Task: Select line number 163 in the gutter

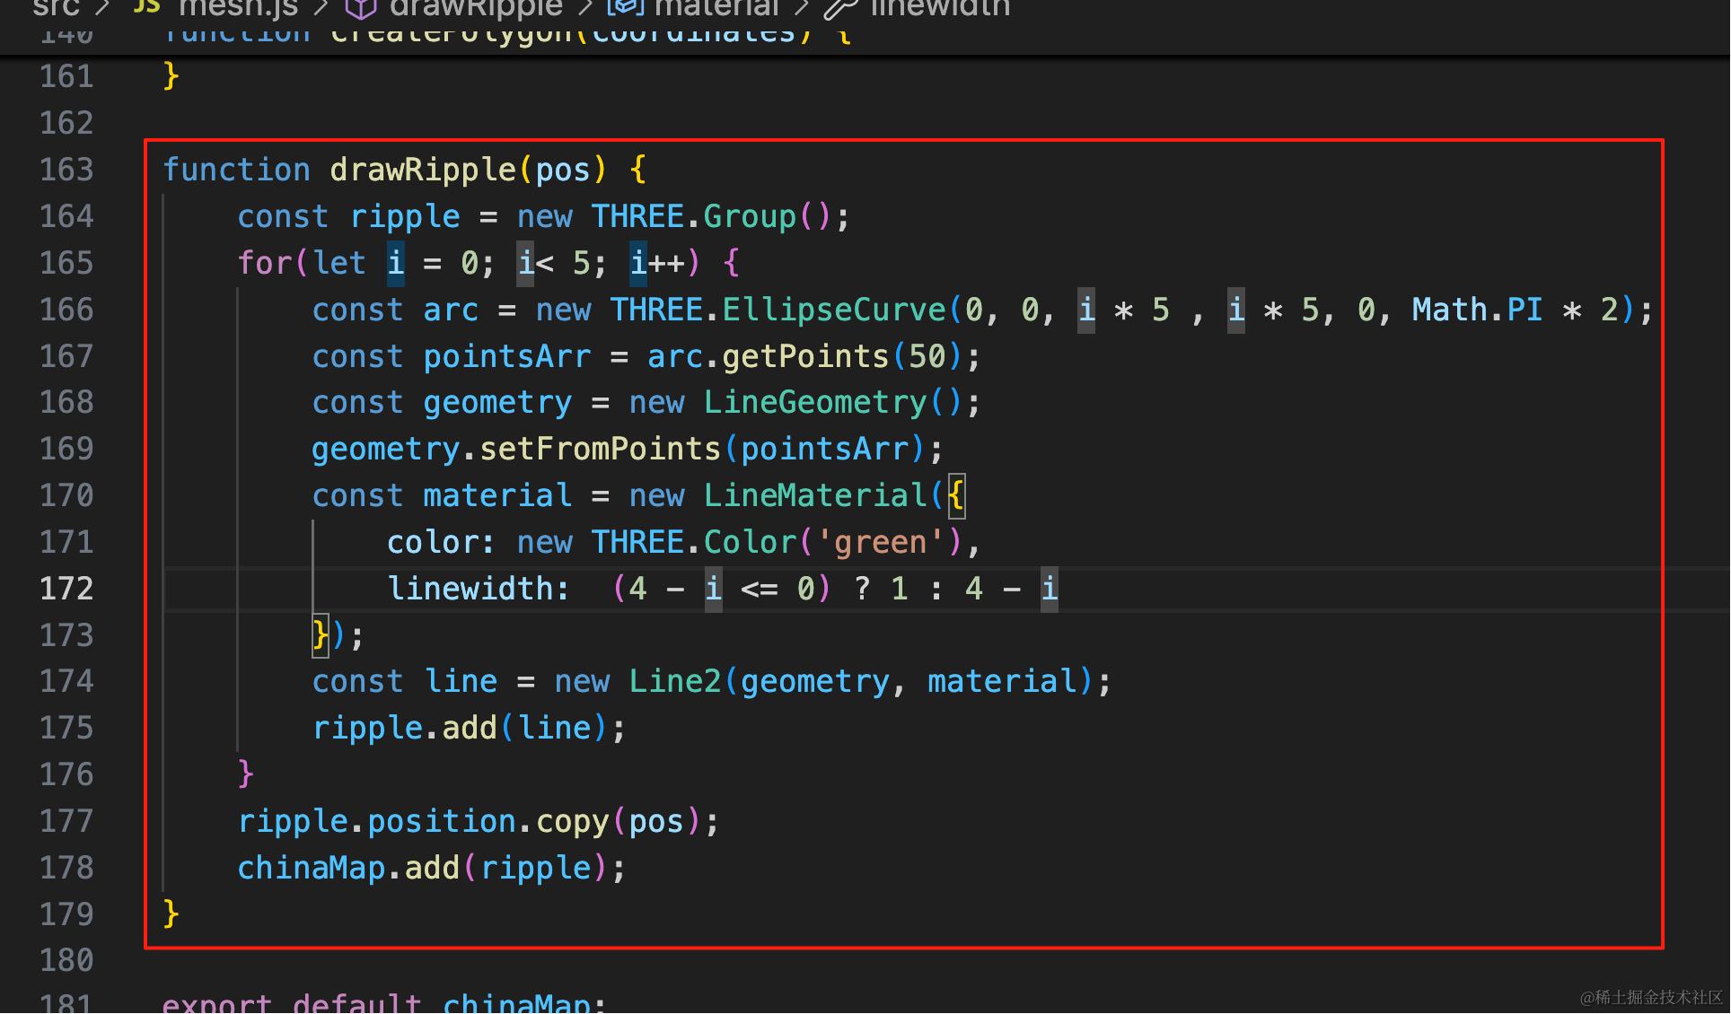Action: (x=66, y=170)
